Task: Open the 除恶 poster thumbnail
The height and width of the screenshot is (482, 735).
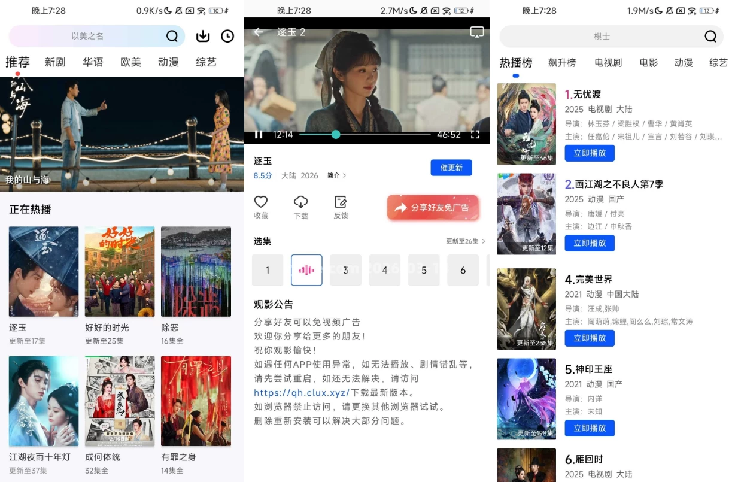Action: [x=196, y=271]
